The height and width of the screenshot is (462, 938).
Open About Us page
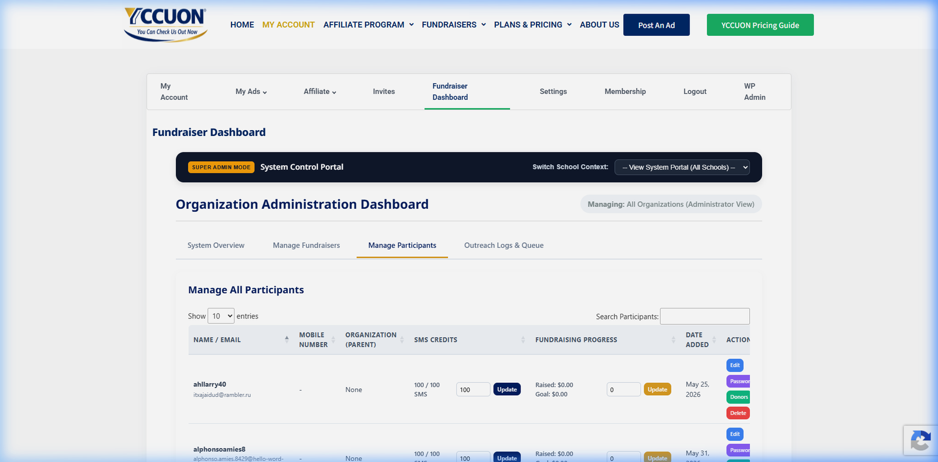(599, 25)
